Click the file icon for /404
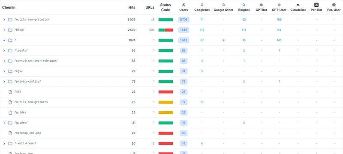This screenshot has width=343, height=154. tap(10, 92)
